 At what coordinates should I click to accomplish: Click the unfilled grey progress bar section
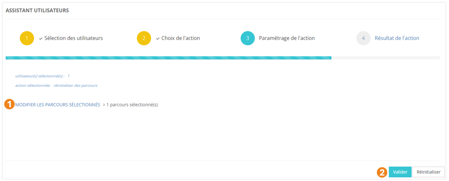click(x=385, y=58)
